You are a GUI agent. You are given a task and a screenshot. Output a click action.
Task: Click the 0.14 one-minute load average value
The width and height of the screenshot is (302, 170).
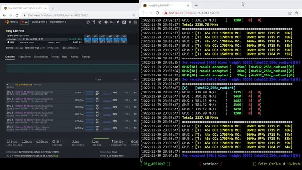click(x=12, y=142)
